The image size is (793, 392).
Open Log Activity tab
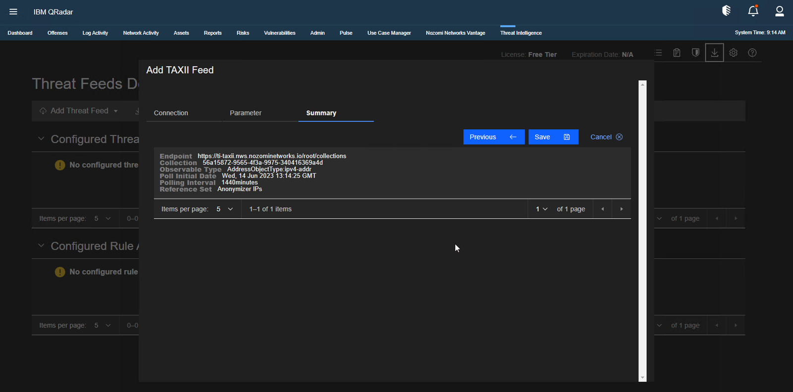[x=95, y=33]
